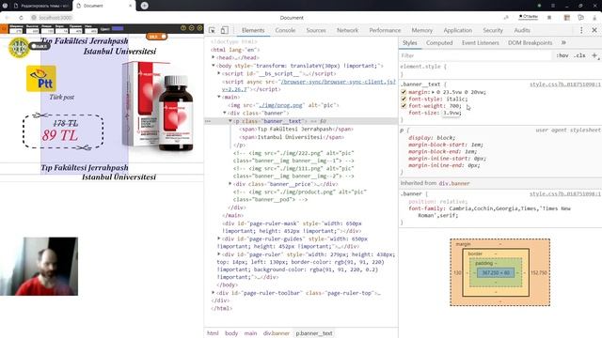
Task: Toggle the orange switch above banner
Action: [x=157, y=37]
